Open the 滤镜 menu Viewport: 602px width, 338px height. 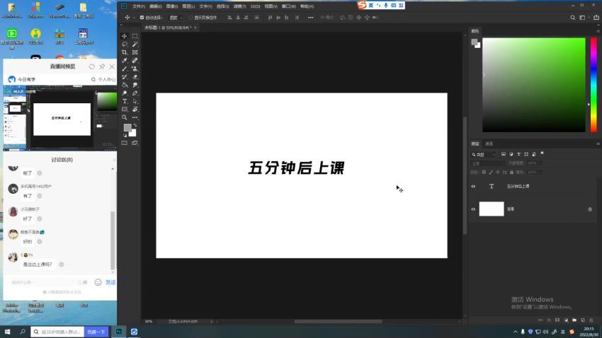tap(239, 6)
